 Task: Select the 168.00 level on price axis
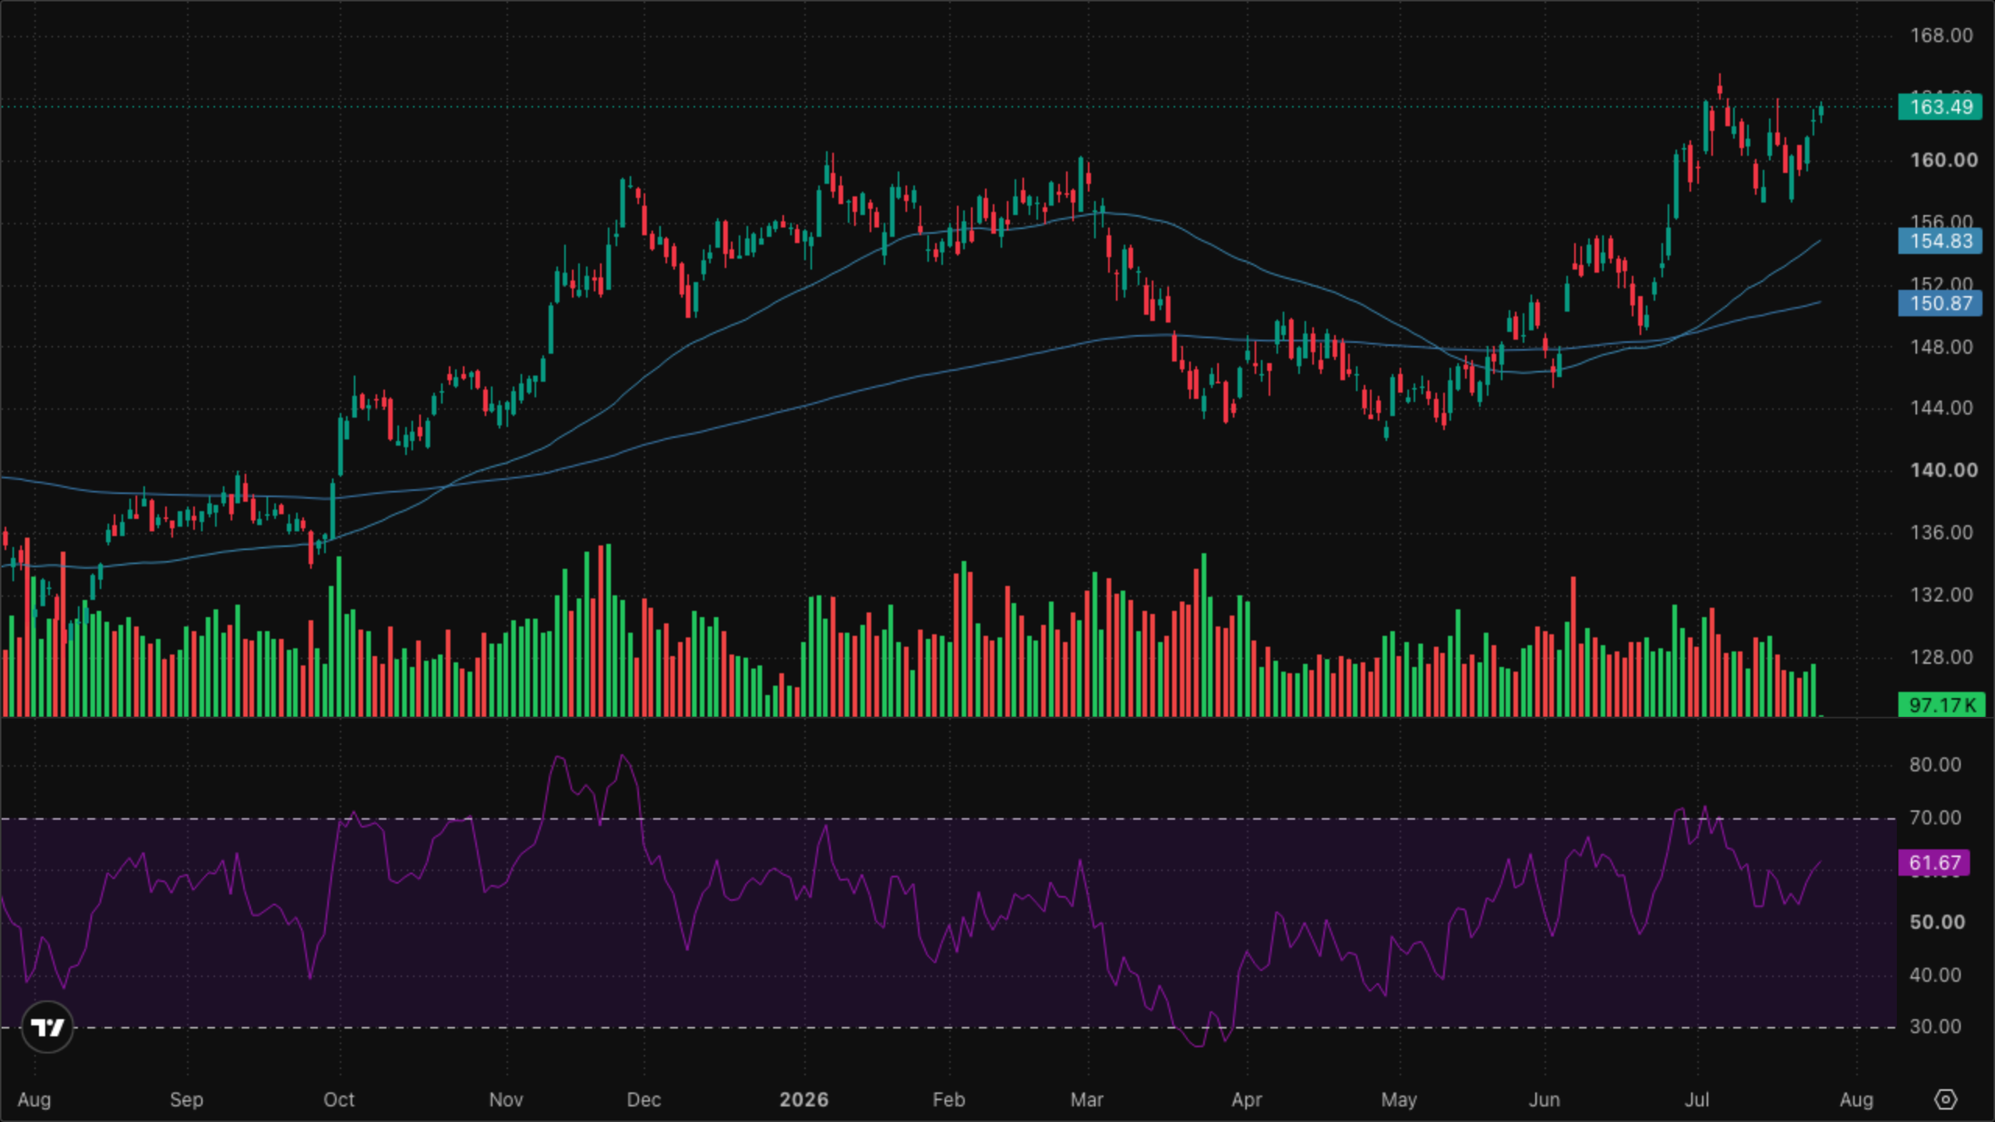point(1941,36)
